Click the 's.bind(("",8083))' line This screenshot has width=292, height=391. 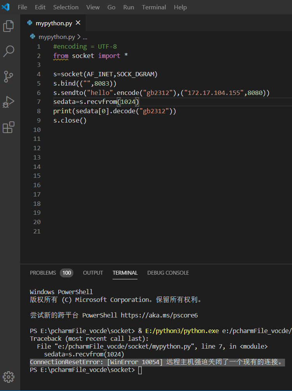click(x=85, y=83)
